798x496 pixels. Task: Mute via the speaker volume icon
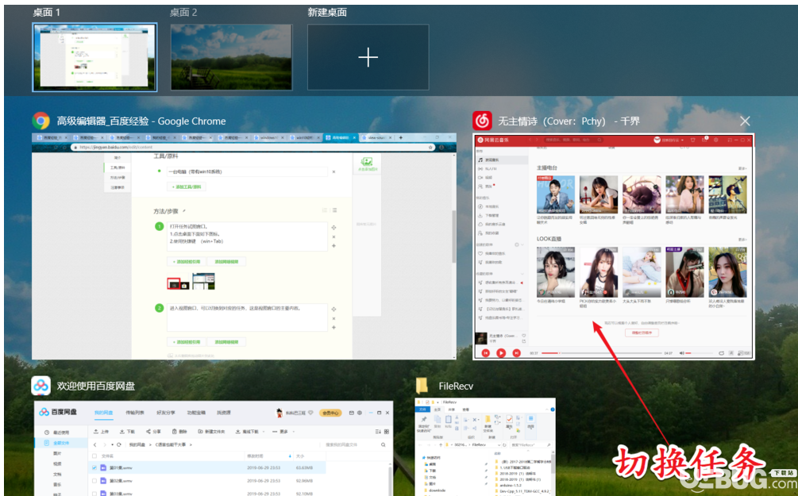tap(682, 352)
